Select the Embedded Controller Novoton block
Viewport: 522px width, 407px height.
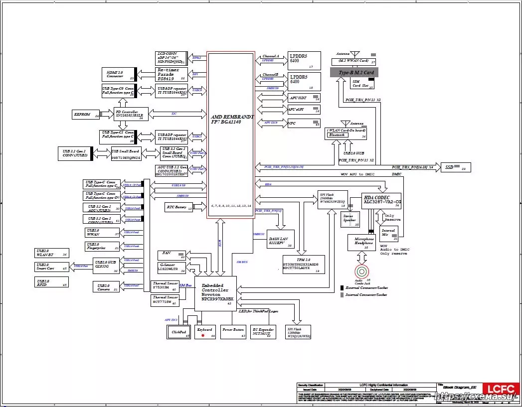click(x=215, y=292)
